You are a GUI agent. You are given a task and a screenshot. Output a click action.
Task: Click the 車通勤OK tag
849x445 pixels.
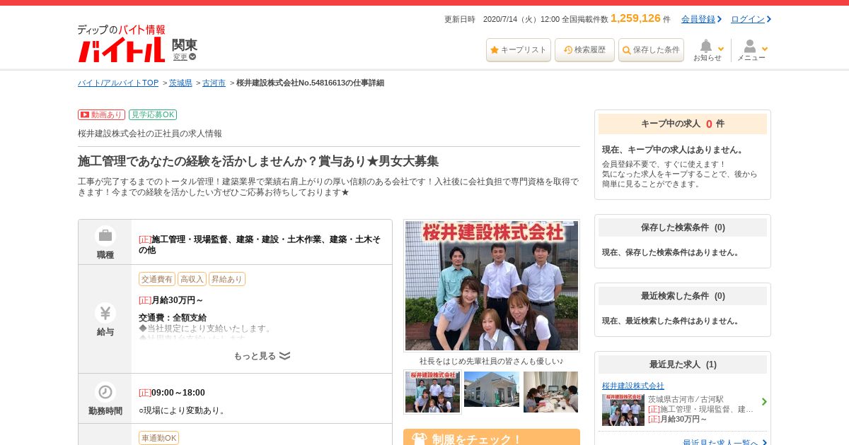click(158, 438)
